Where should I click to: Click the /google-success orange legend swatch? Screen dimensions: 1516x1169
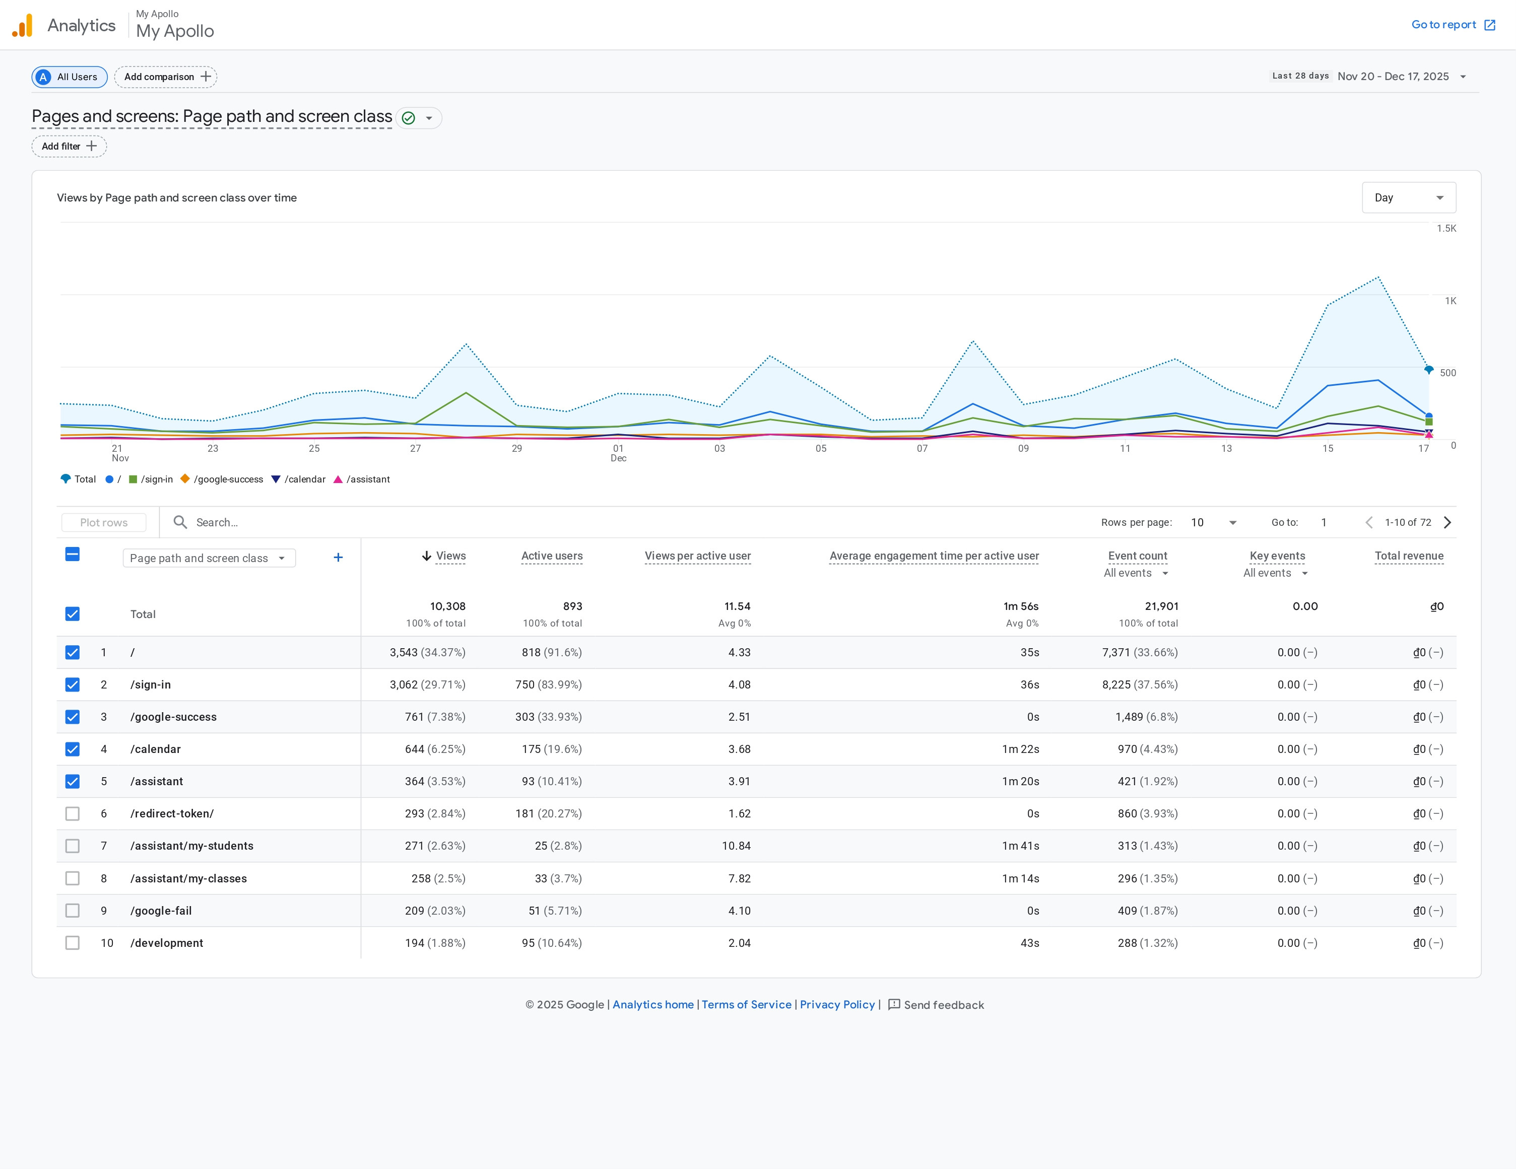(x=185, y=478)
